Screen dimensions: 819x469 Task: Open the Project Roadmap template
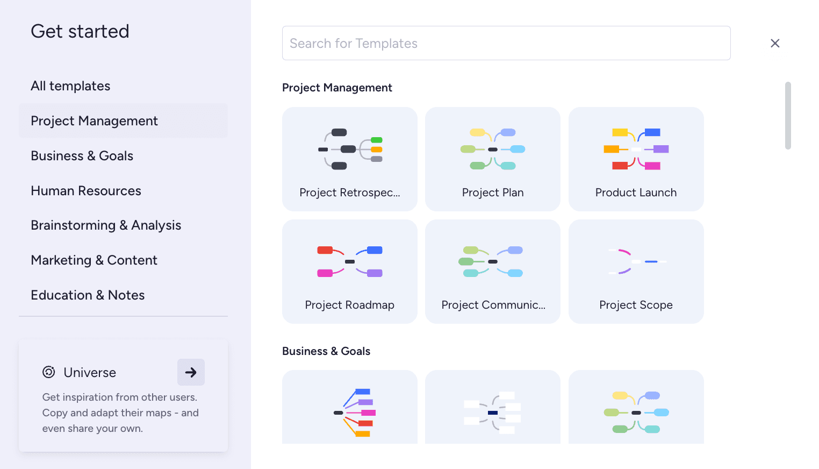pos(349,272)
